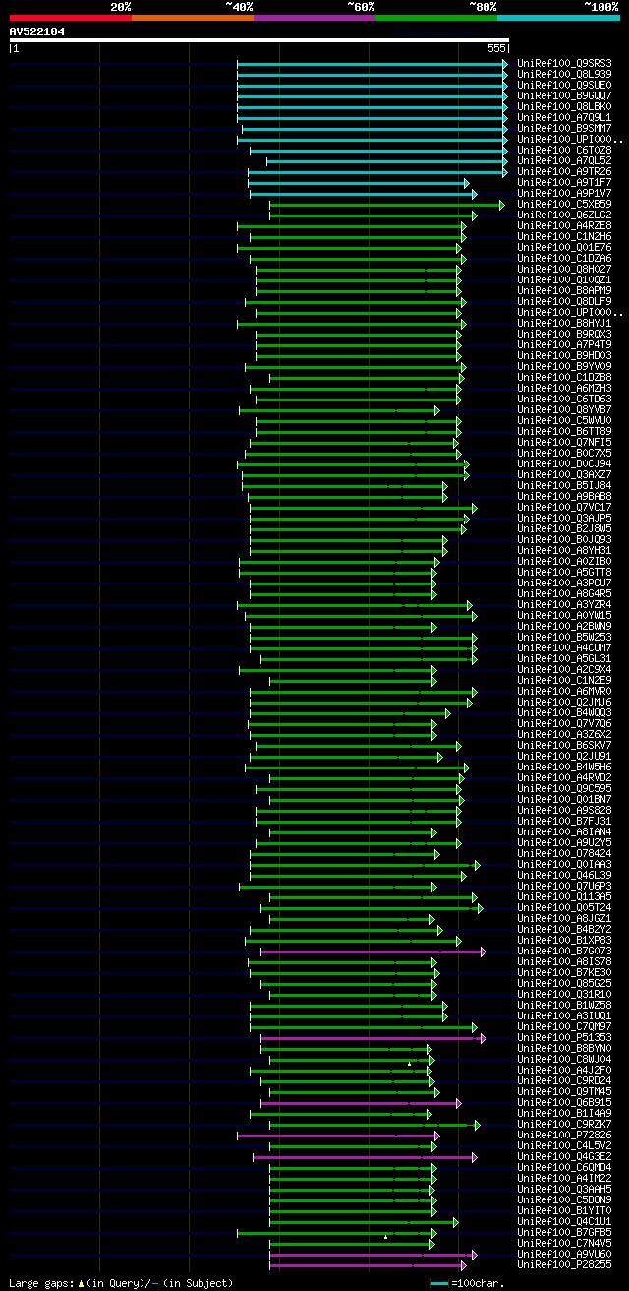Select label UniRef100_B1WZ58
The width and height of the screenshot is (629, 1291).
click(564, 1006)
